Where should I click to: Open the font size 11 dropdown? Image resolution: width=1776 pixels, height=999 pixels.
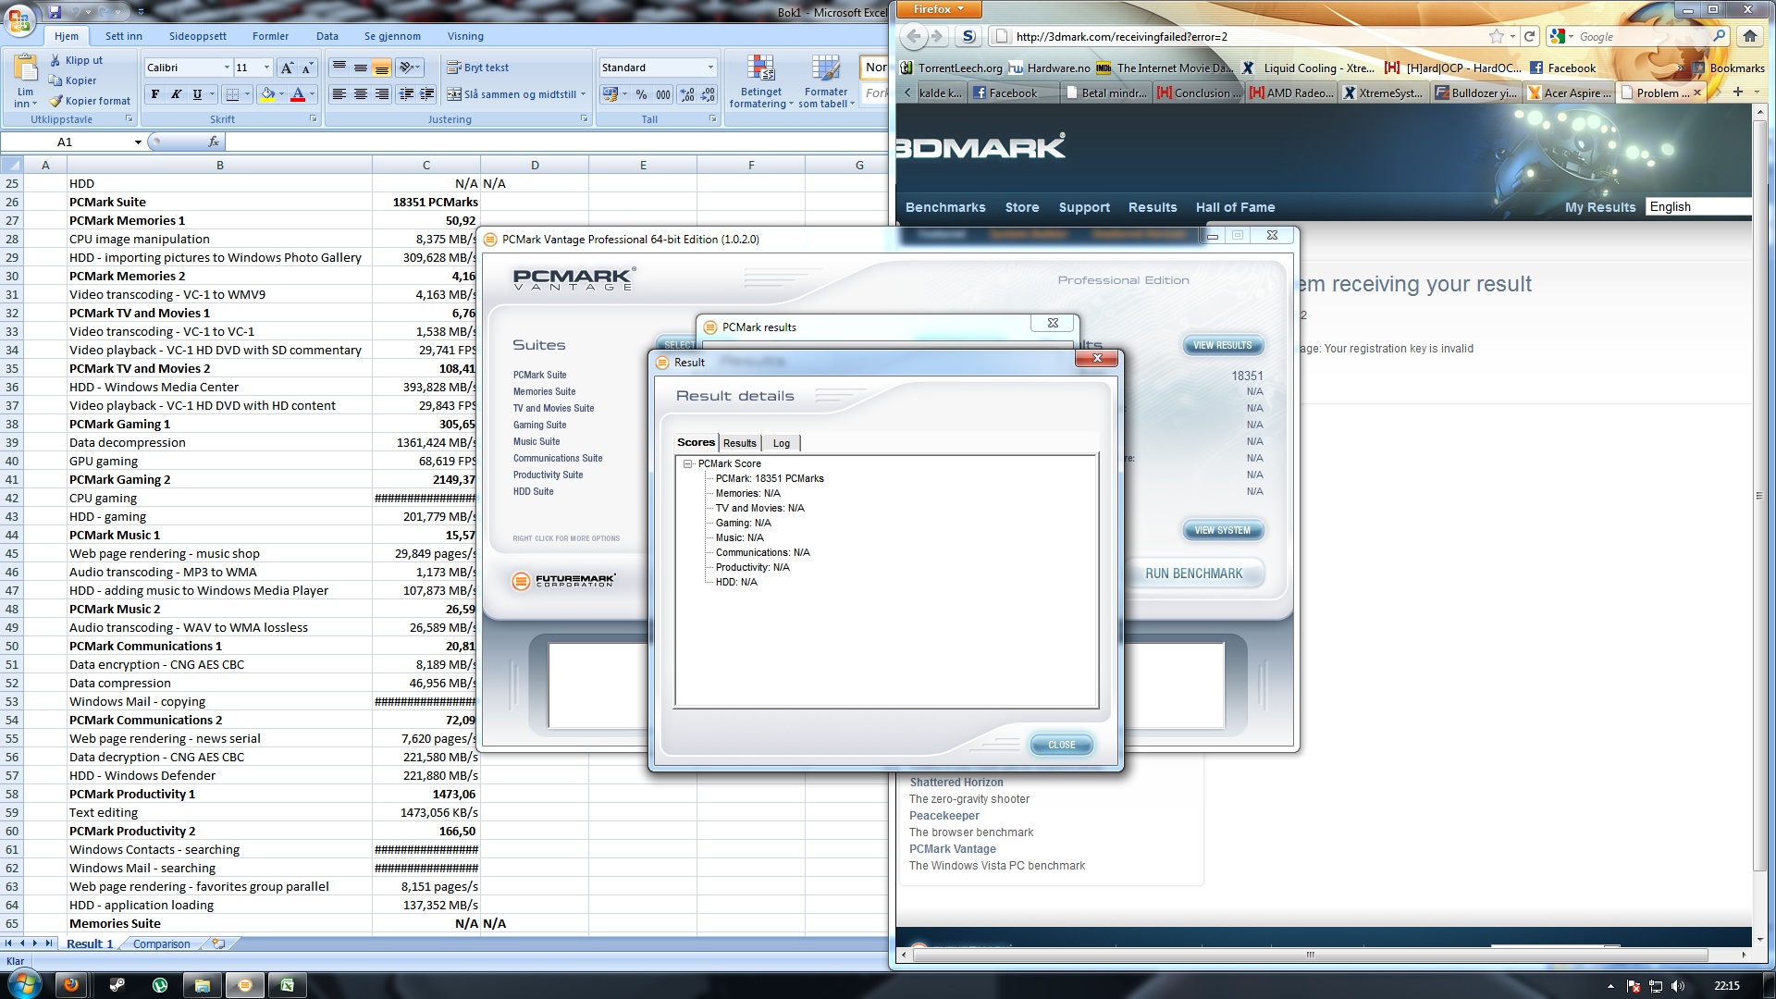click(x=266, y=68)
